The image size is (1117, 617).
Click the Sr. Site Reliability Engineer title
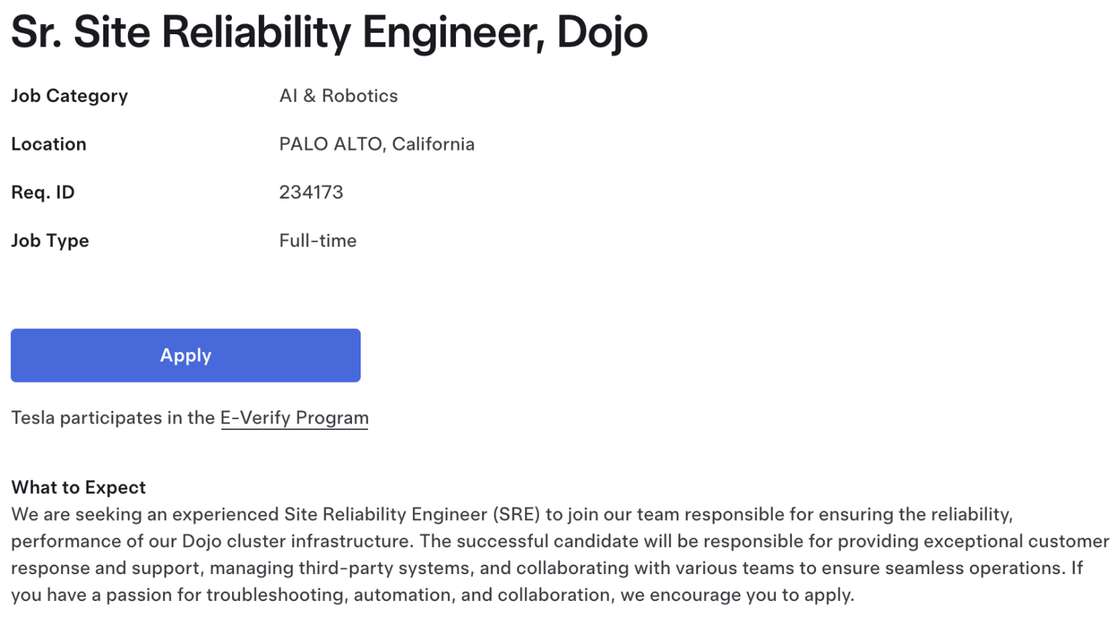[x=329, y=33]
